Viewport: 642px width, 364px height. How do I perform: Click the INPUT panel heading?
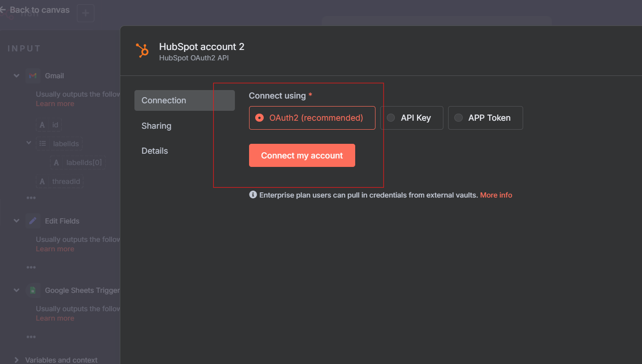[x=24, y=49]
